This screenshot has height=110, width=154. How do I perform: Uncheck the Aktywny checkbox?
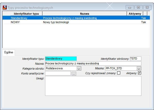point(140,73)
